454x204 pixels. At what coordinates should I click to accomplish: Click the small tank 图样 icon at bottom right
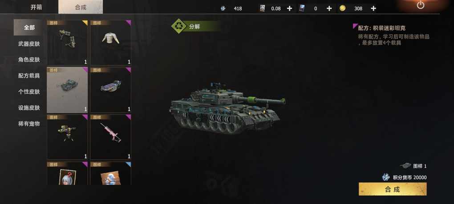(405, 166)
